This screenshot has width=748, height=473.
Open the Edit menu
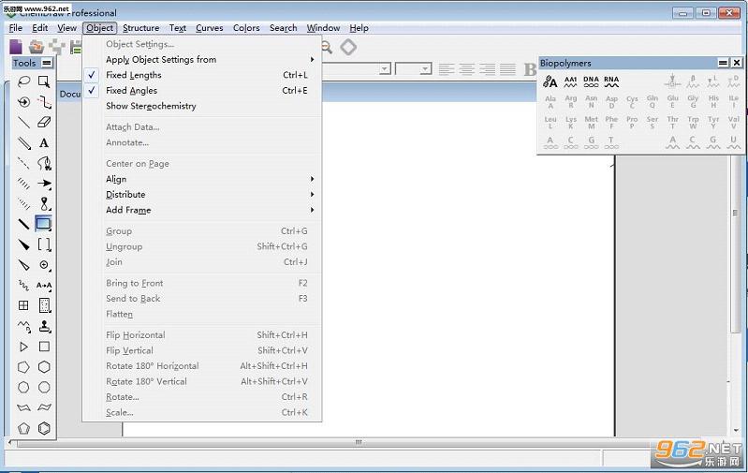pyautogui.click(x=40, y=28)
